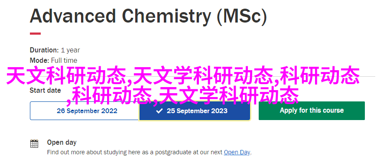Click the white checkmark on 25 September 2023

pyautogui.click(x=159, y=111)
